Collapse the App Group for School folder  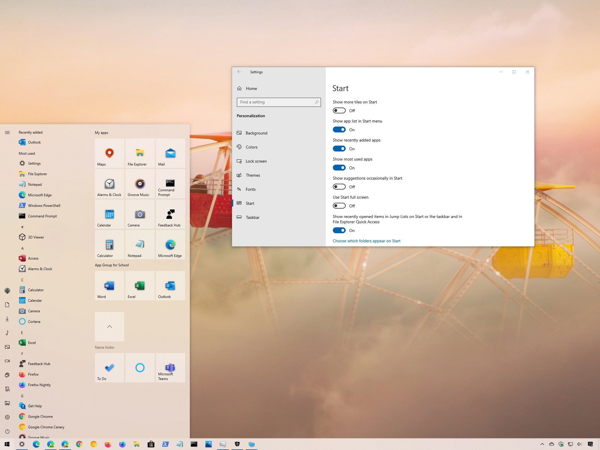(109, 327)
